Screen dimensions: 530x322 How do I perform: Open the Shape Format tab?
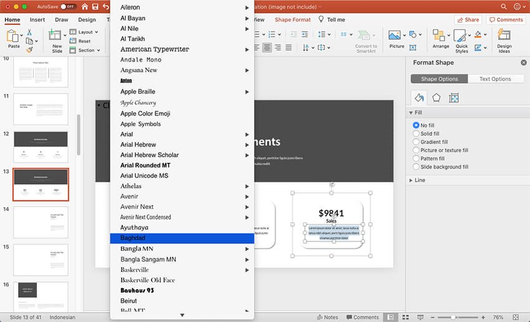tap(292, 19)
